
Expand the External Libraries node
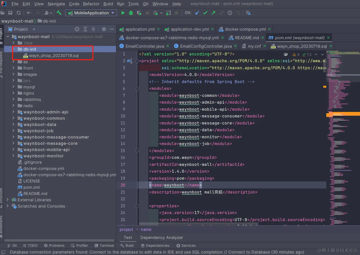click(8, 200)
